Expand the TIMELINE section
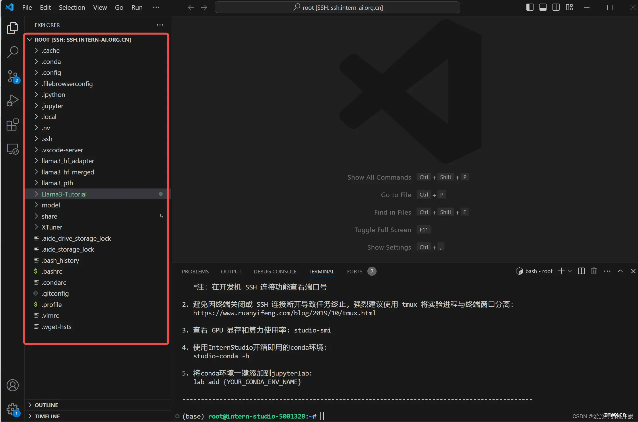Viewport: 638px width, 422px height. (98, 416)
